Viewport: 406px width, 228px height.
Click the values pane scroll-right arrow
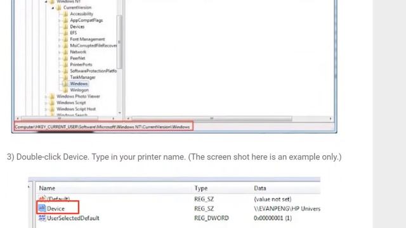(x=331, y=118)
